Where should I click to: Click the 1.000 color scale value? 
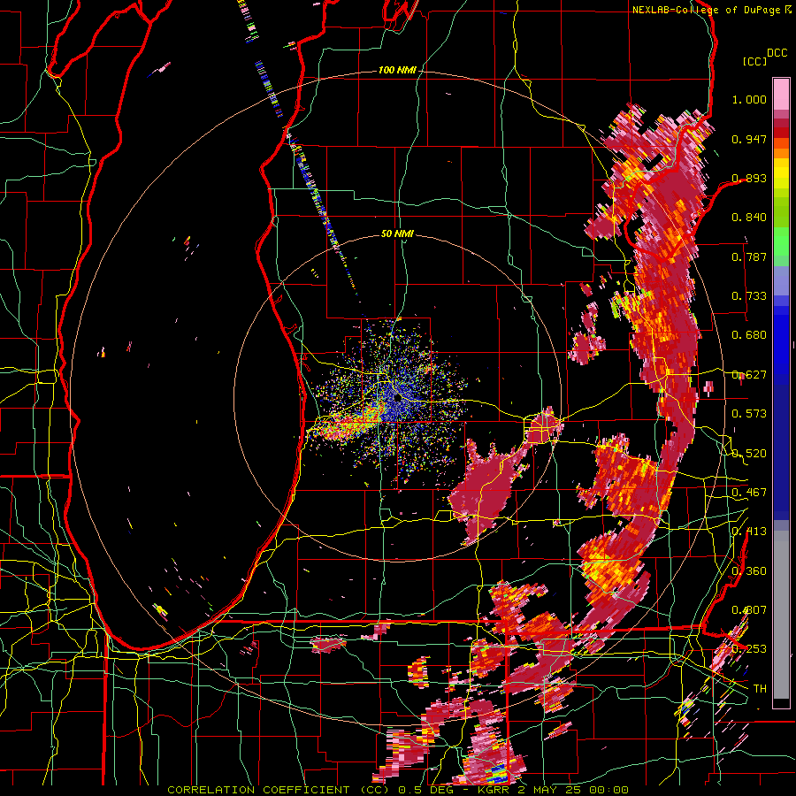point(749,99)
